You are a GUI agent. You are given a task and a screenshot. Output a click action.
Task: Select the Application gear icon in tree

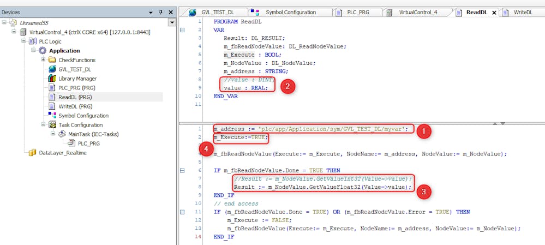[x=43, y=51]
